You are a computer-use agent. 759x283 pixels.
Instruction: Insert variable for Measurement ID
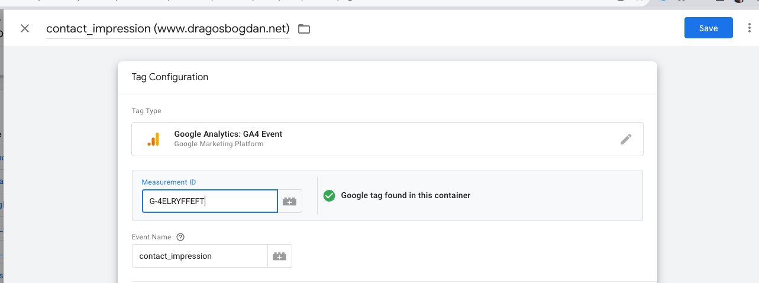[x=290, y=201]
